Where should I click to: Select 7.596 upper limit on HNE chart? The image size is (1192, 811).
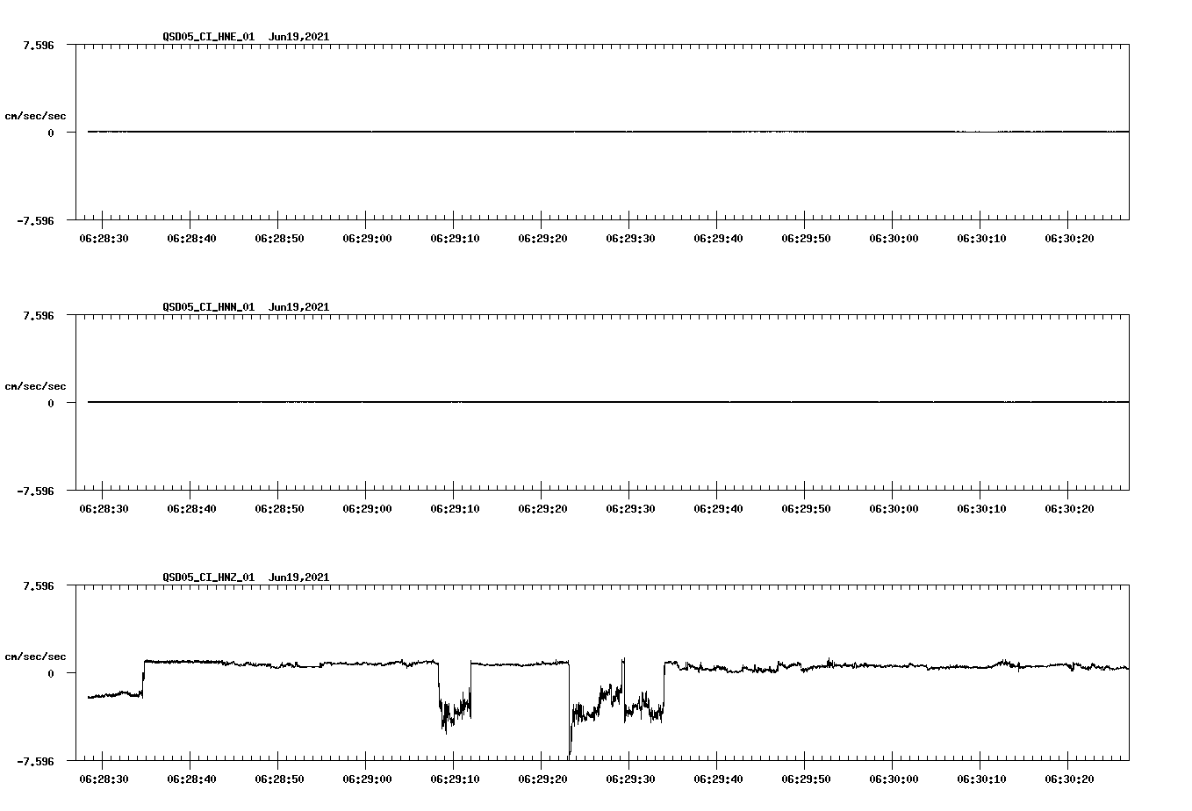(x=39, y=46)
